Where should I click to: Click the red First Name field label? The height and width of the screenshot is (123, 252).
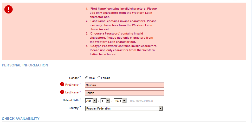click(72, 85)
